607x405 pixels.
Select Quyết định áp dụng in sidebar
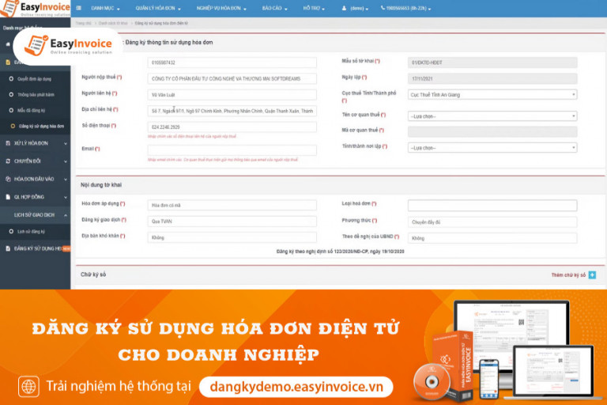34,78
